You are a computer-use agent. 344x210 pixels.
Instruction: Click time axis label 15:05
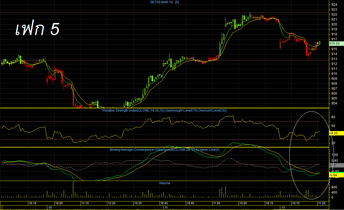243,203
